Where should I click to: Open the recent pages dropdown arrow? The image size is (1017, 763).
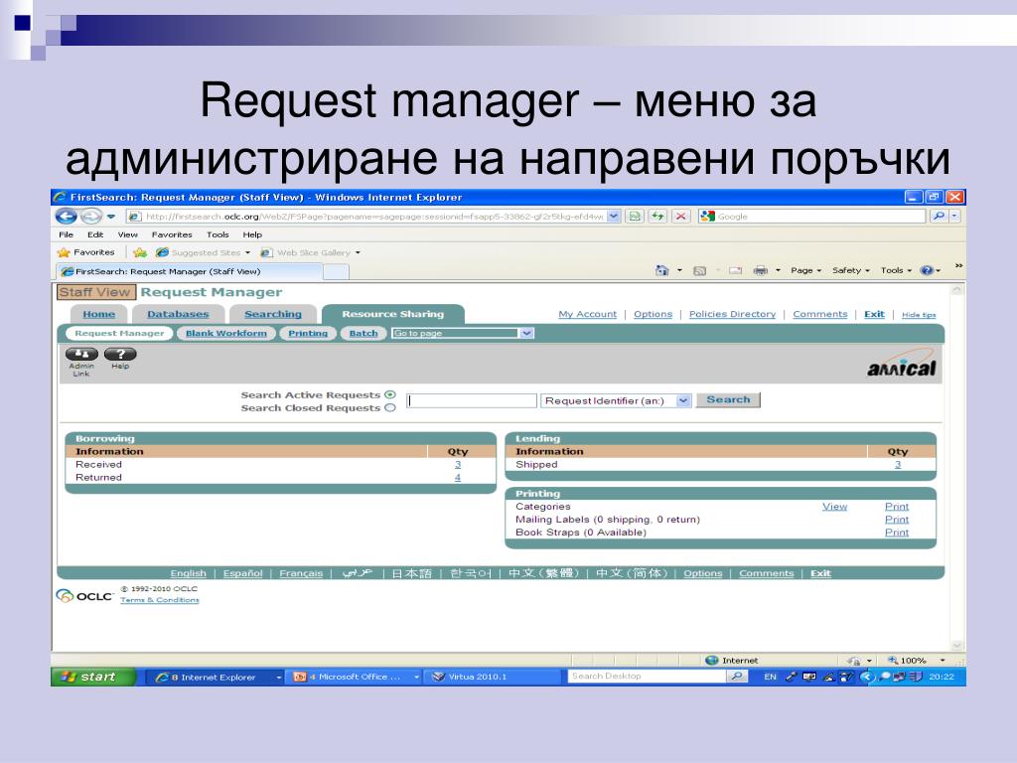click(111, 216)
